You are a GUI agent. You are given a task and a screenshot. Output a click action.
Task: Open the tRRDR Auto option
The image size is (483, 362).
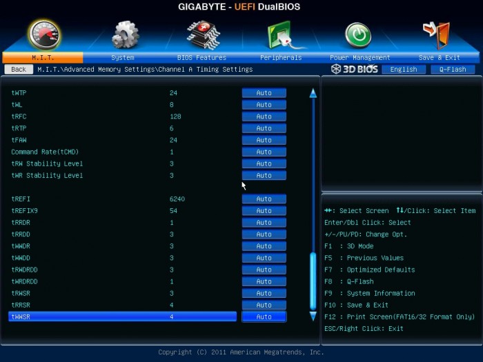(264, 223)
